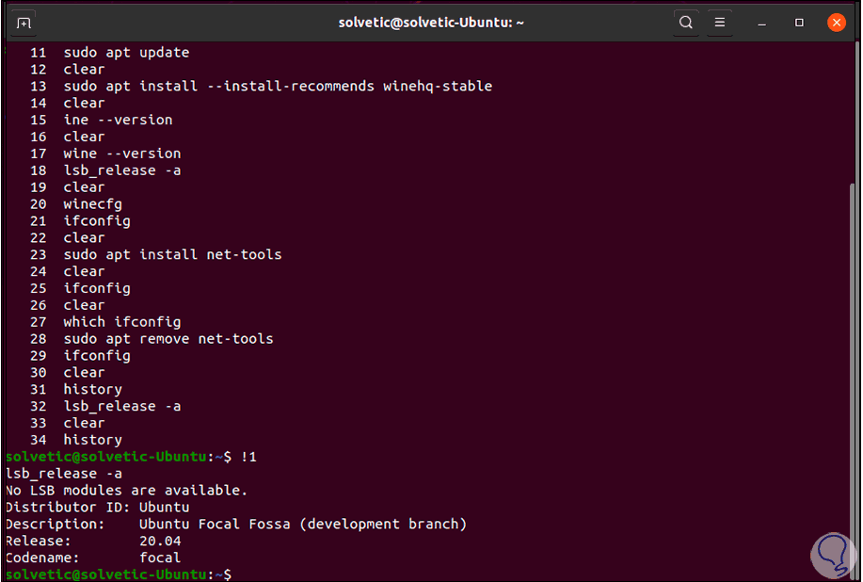Viewport: 863px width, 582px height.
Task: Click history entry 11 sudo apt update
Action: pyautogui.click(x=126, y=53)
